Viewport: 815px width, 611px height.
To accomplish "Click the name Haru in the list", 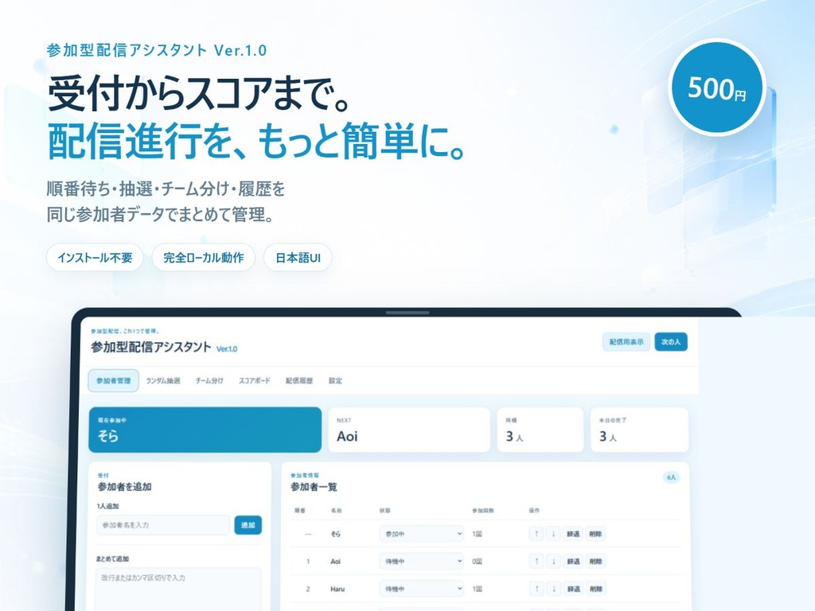I will click(x=337, y=589).
